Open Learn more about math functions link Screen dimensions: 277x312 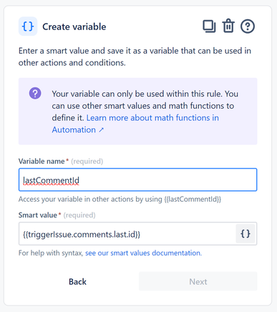coord(135,124)
